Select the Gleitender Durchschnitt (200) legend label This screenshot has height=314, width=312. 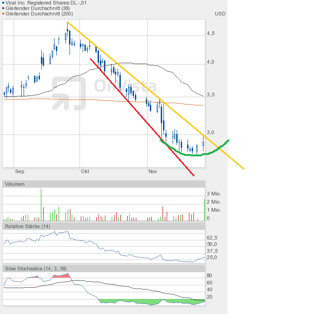pyautogui.click(x=39, y=14)
